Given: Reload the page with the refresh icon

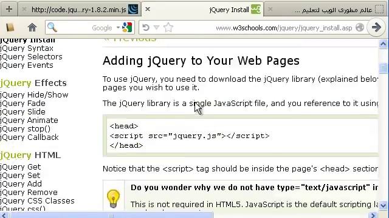Looking at the screenshot, I should 146,27.
